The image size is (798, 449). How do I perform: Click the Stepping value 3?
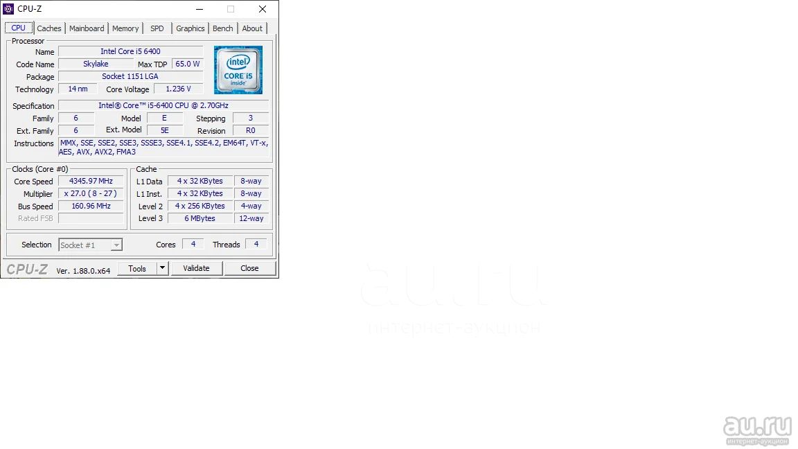250,118
